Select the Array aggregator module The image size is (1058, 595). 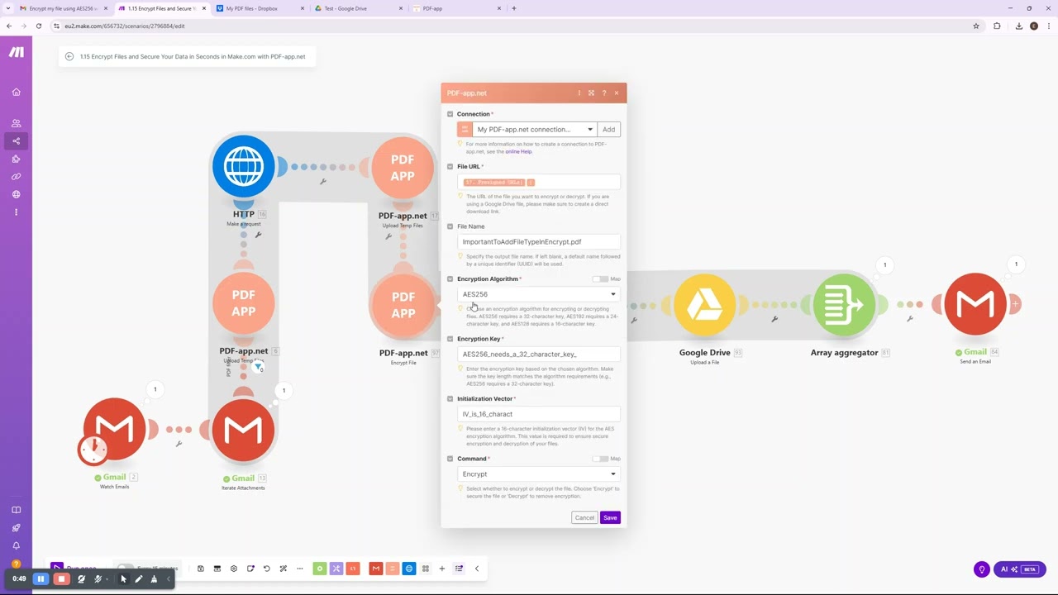[x=844, y=305]
